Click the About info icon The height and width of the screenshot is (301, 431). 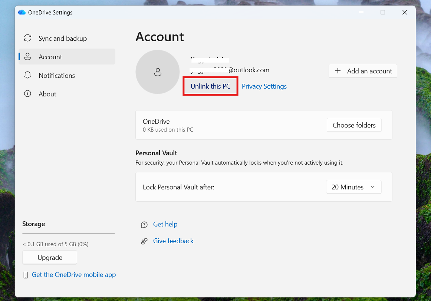(28, 94)
